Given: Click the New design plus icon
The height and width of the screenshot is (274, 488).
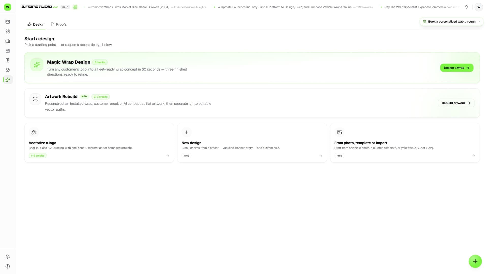Looking at the screenshot, I should click(187, 132).
